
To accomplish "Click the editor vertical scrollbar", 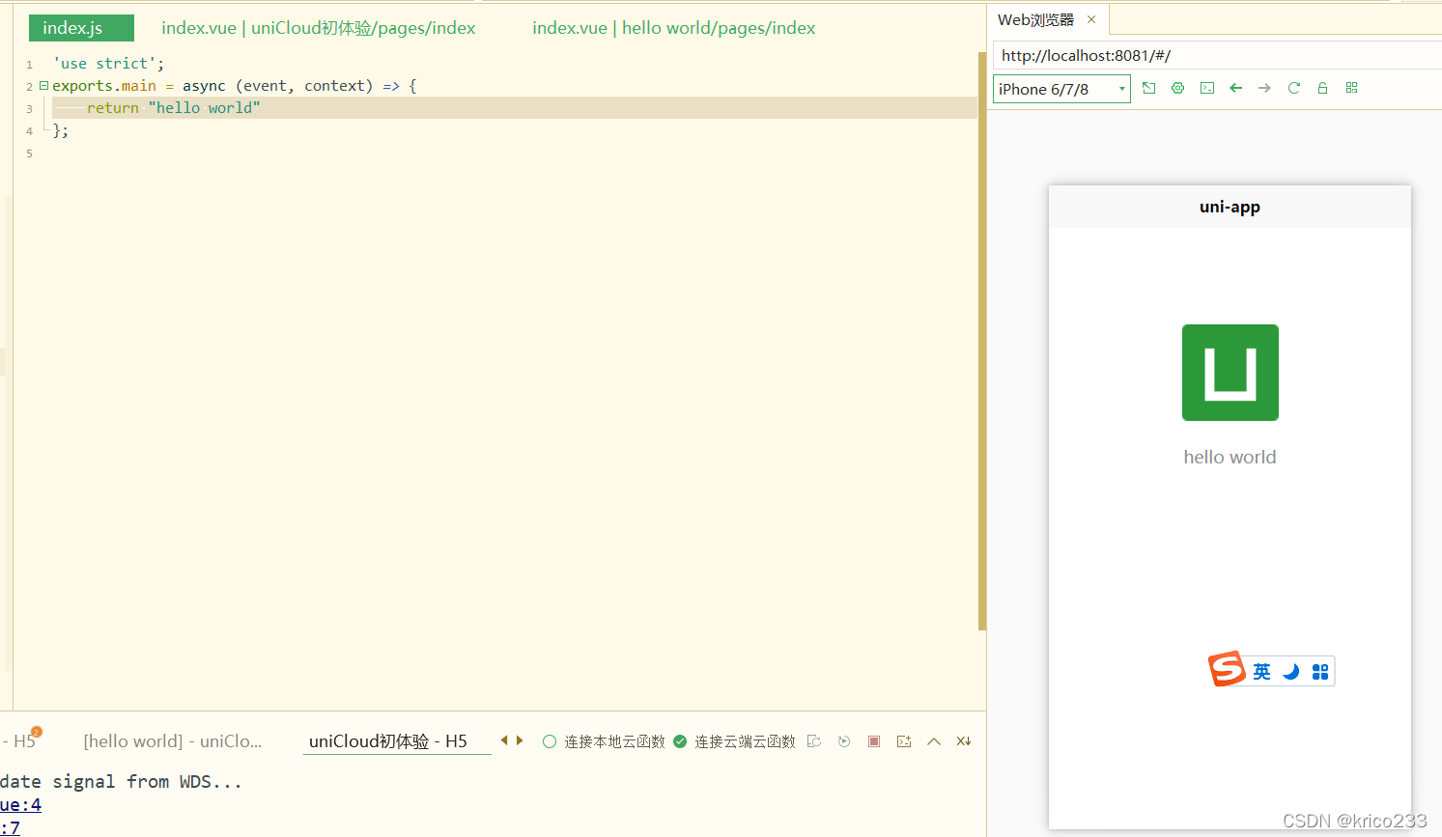I will [982, 341].
